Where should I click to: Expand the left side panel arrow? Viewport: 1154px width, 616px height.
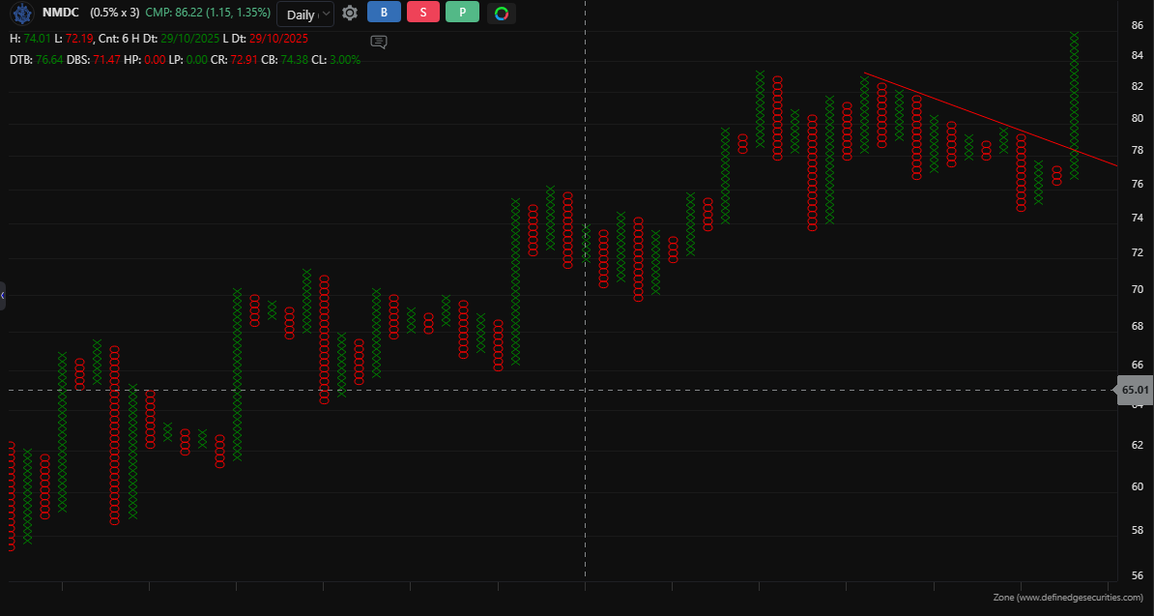coord(3,295)
